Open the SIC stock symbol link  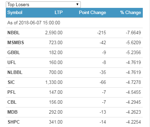(11, 82)
